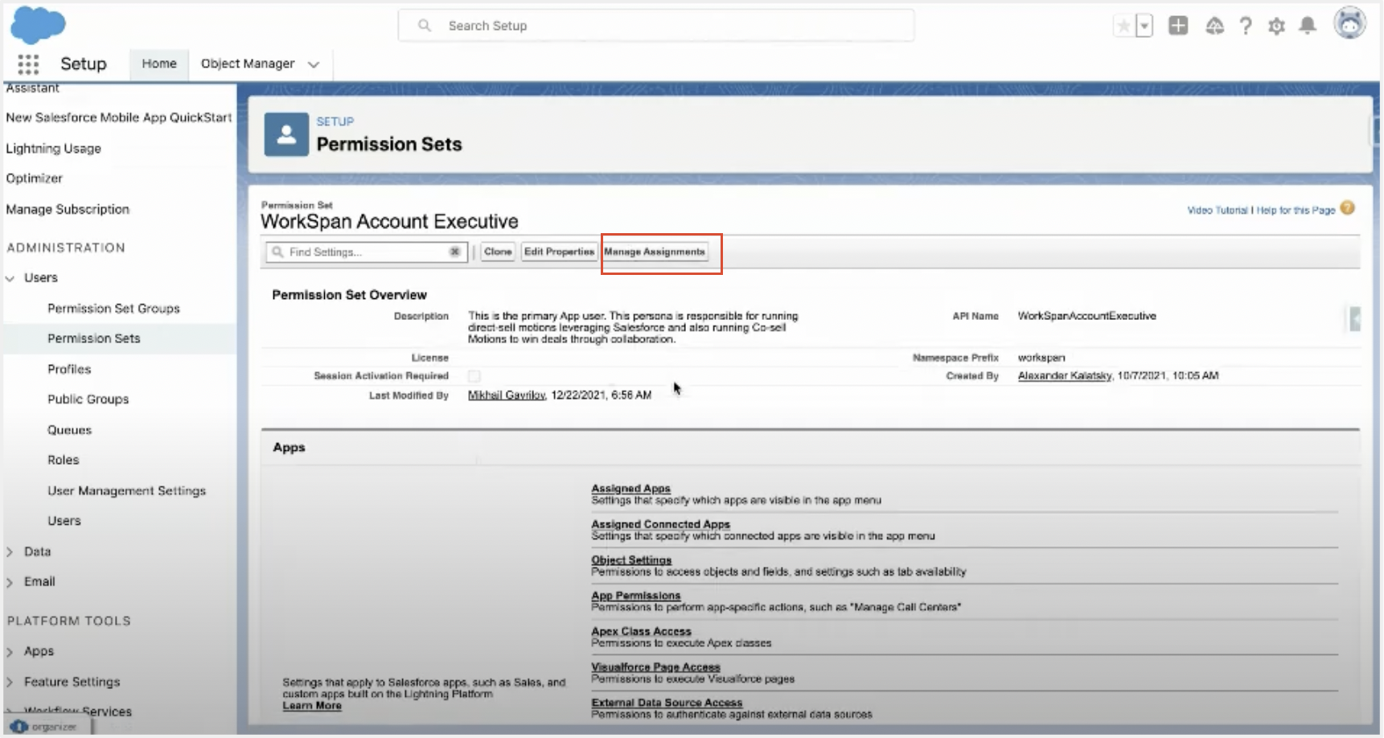Open the Global Actions plus icon
This screenshot has width=1384, height=738.
click(1178, 26)
